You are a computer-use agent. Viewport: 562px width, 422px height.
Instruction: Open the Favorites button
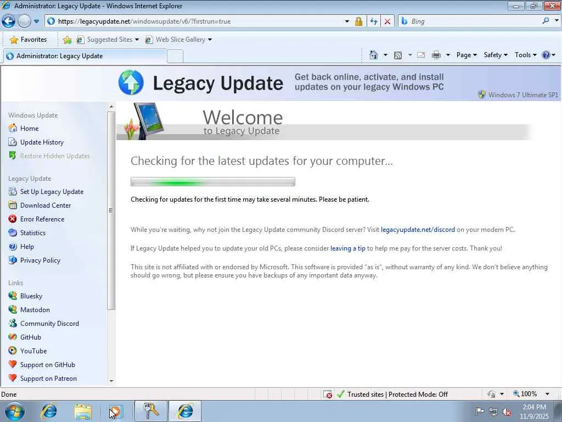tap(29, 40)
